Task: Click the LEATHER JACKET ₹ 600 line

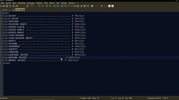Action: [x=44, y=55]
